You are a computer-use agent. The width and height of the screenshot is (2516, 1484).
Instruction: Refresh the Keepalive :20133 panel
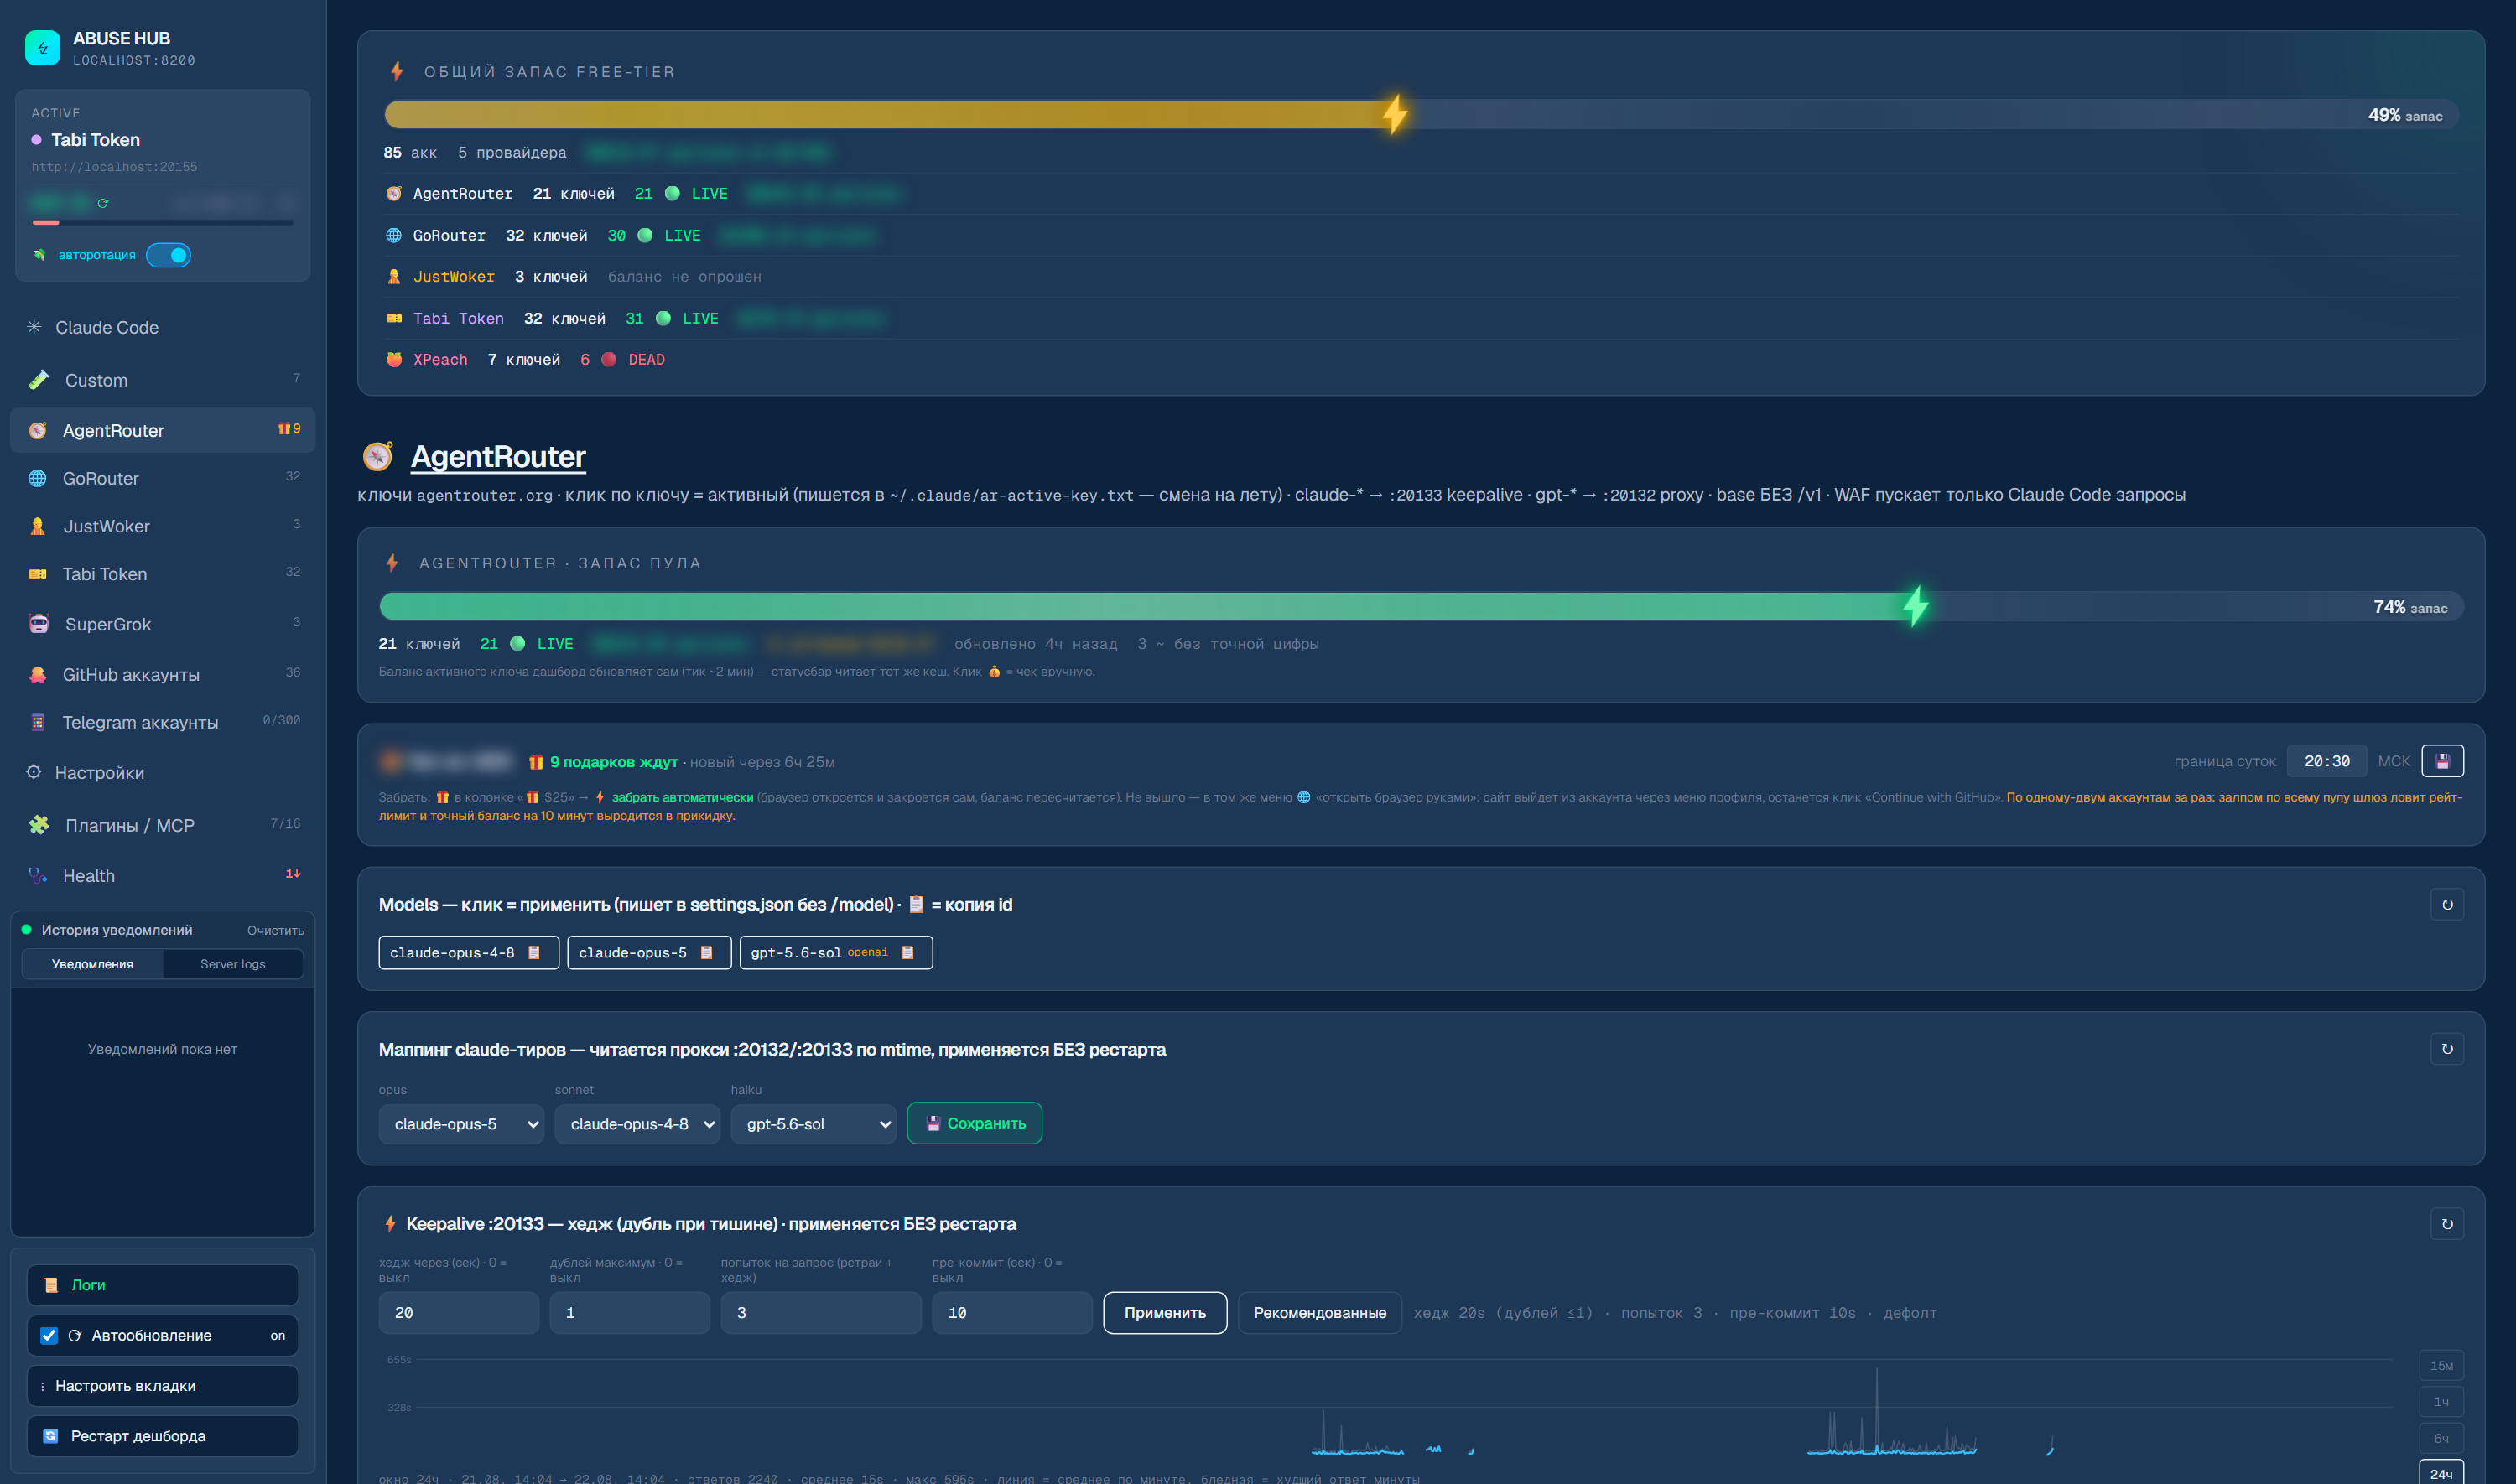coord(2447,1224)
